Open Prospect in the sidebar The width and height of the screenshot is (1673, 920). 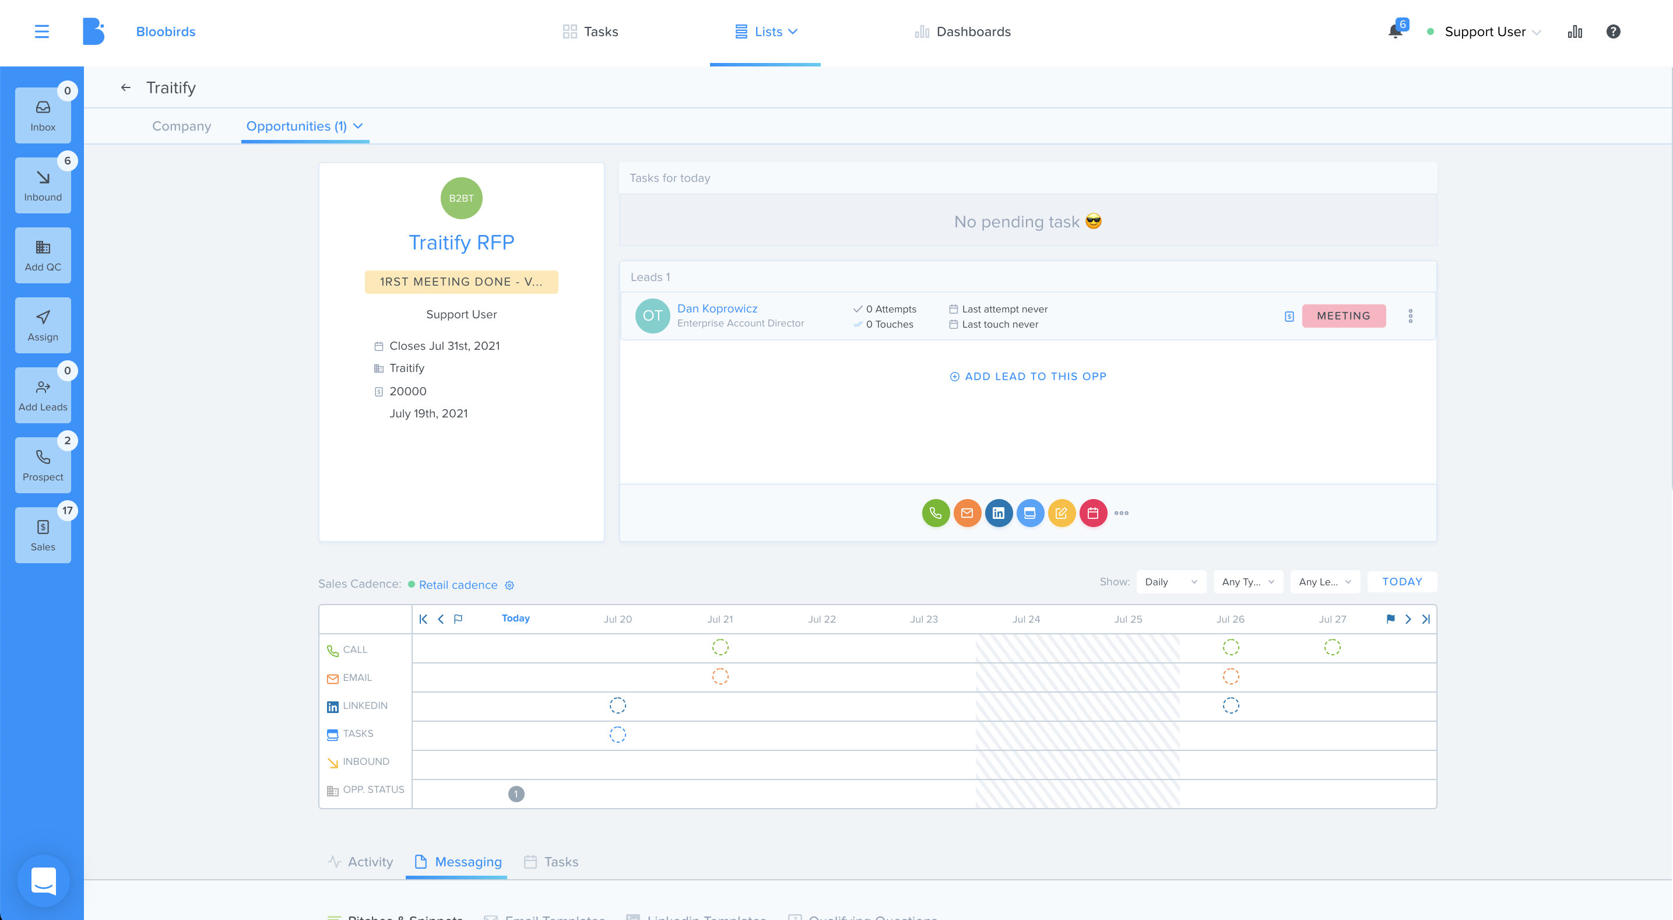click(43, 465)
